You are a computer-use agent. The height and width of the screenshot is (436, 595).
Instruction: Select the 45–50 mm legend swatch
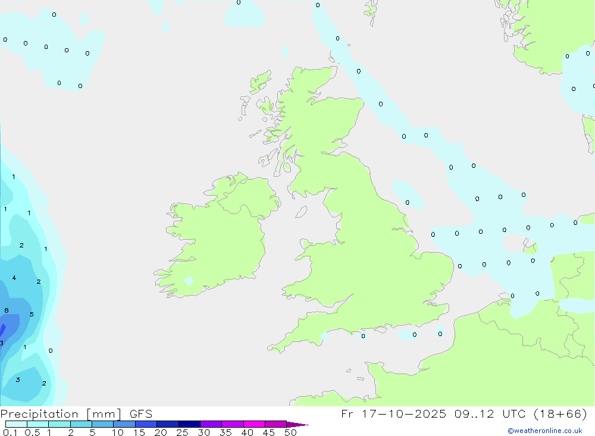275,424
